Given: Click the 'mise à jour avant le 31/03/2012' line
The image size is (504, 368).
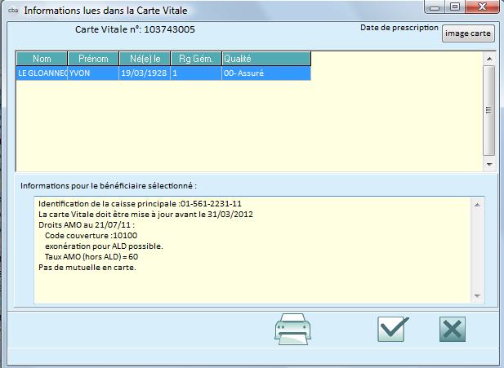Looking at the screenshot, I should (x=145, y=214).
